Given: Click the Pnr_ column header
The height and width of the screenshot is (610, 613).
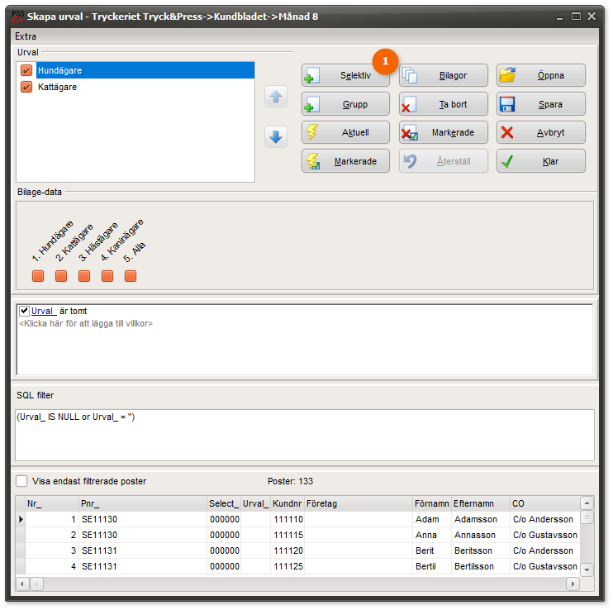Looking at the screenshot, I should [x=143, y=503].
